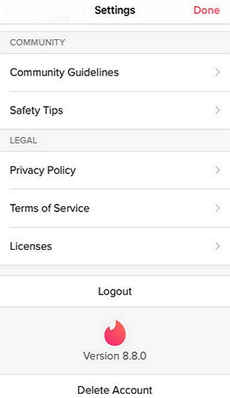Open the Community Guidelines entry
The width and height of the screenshot is (230, 398).
click(115, 72)
